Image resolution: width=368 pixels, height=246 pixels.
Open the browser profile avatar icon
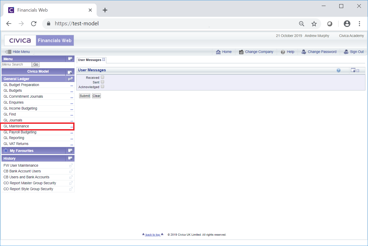click(x=347, y=24)
